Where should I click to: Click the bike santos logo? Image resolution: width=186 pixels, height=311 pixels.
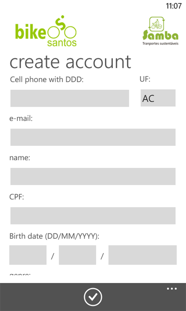pyautogui.click(x=46, y=31)
